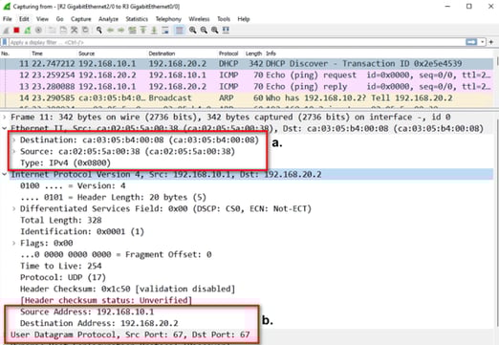Click the save capture file icon
Screen dimensions: 499x345
click(x=63, y=31)
